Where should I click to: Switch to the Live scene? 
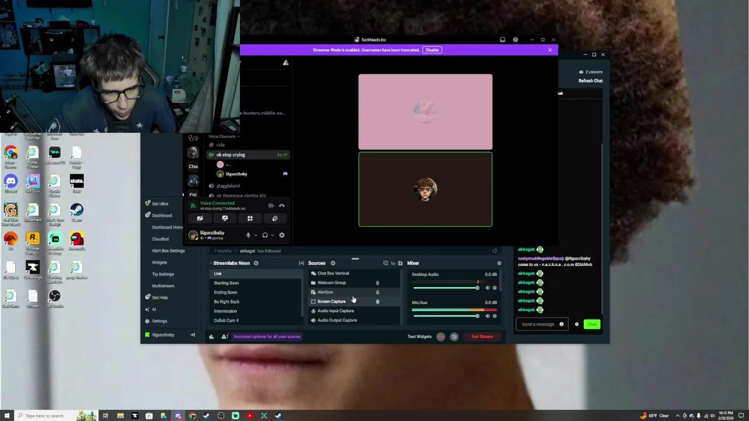257,274
